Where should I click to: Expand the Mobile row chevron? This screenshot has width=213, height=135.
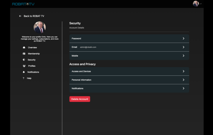coord(184,56)
